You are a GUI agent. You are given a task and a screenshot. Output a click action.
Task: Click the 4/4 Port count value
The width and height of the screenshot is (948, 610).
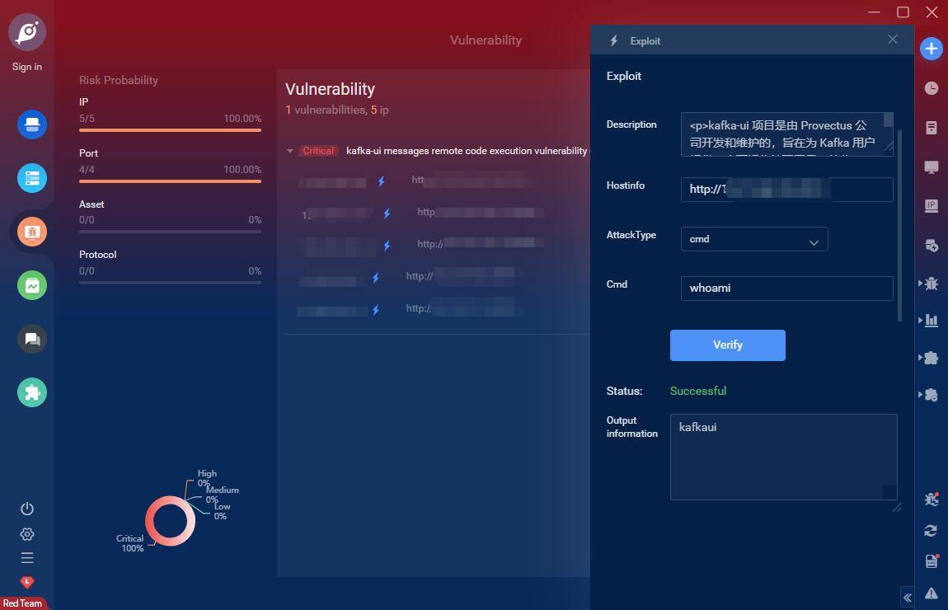pyautogui.click(x=87, y=169)
